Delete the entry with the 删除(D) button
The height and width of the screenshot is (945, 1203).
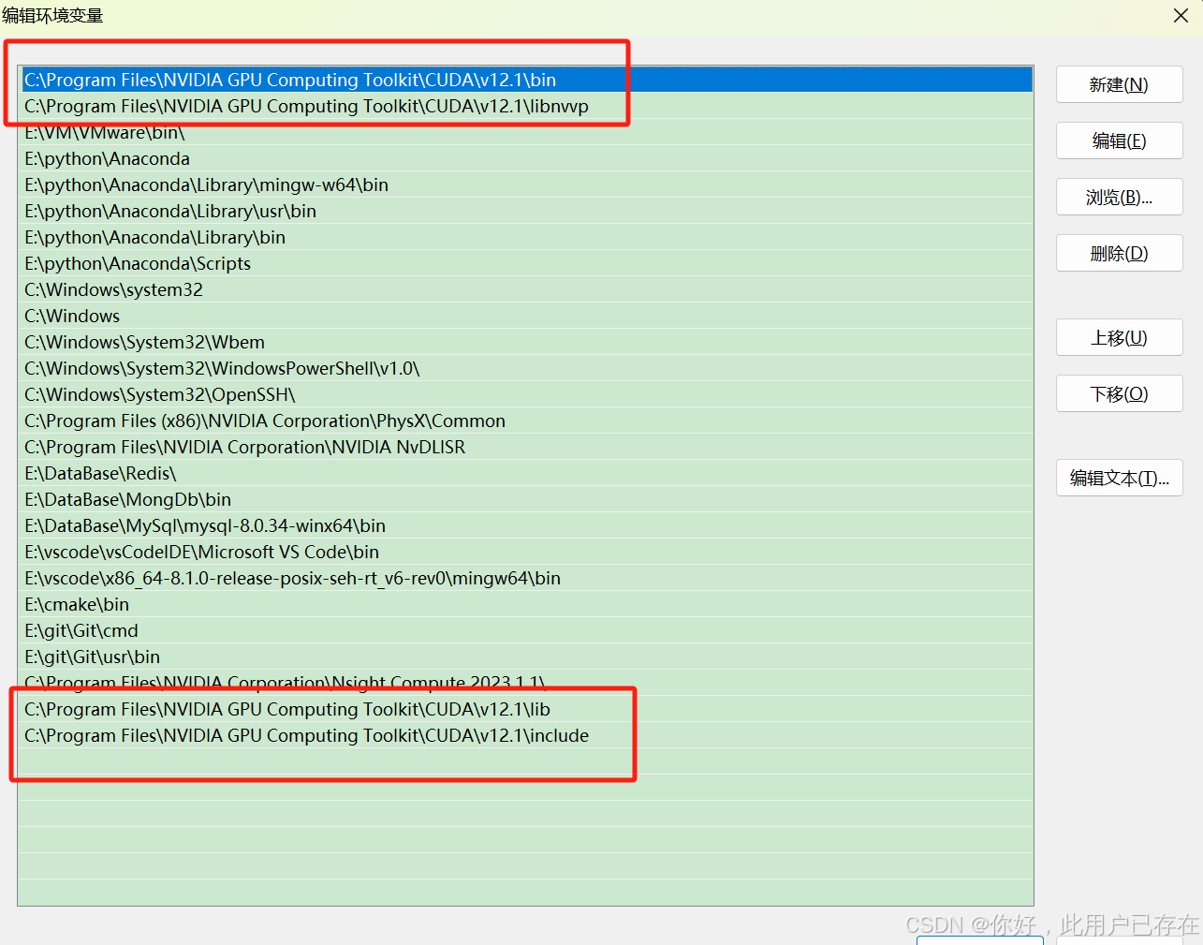[1119, 253]
